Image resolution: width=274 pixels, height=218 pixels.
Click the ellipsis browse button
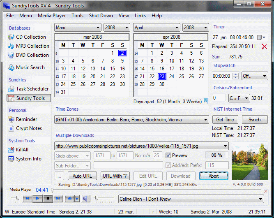pyautogui.click(x=59, y=176)
